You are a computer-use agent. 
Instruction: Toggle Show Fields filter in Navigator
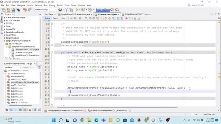11,110
